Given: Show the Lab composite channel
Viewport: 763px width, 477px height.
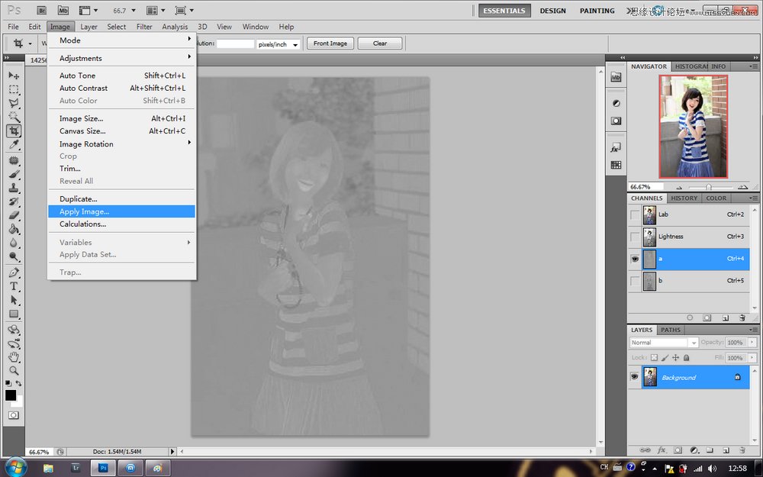Looking at the screenshot, I should pyautogui.click(x=635, y=215).
